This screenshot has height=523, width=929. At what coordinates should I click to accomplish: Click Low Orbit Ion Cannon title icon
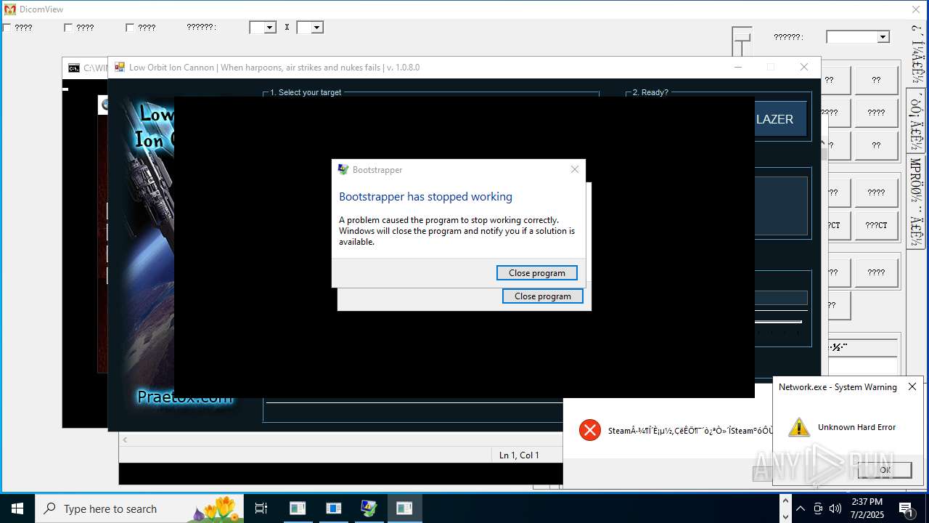[120, 68]
